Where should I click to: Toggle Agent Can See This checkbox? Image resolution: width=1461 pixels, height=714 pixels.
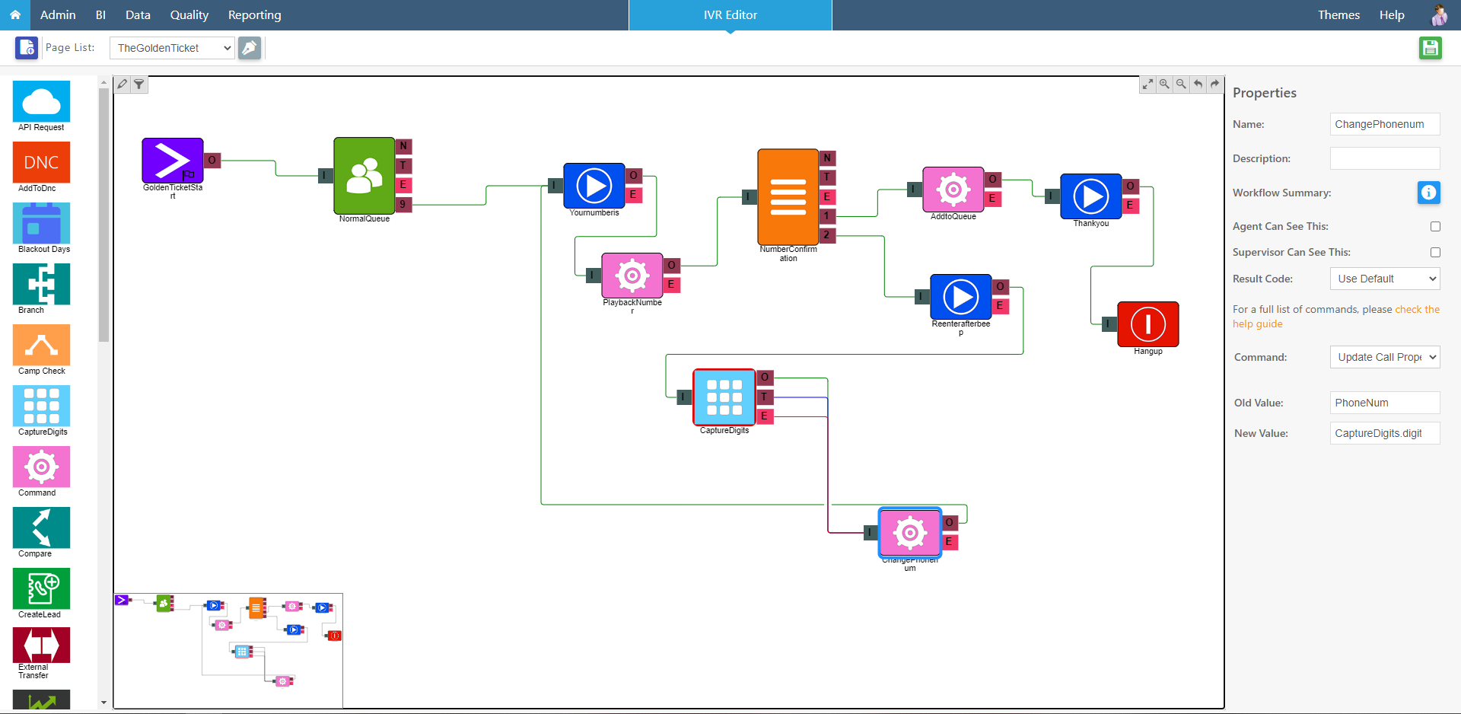pyautogui.click(x=1435, y=226)
